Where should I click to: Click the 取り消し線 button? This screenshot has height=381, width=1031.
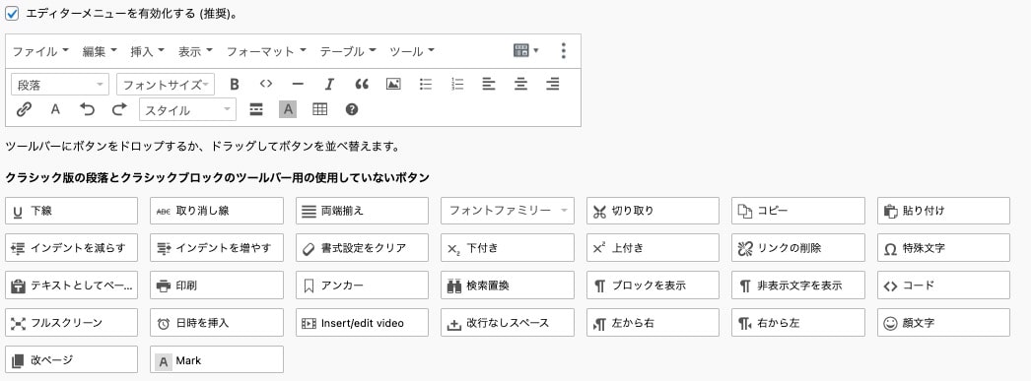pos(217,211)
